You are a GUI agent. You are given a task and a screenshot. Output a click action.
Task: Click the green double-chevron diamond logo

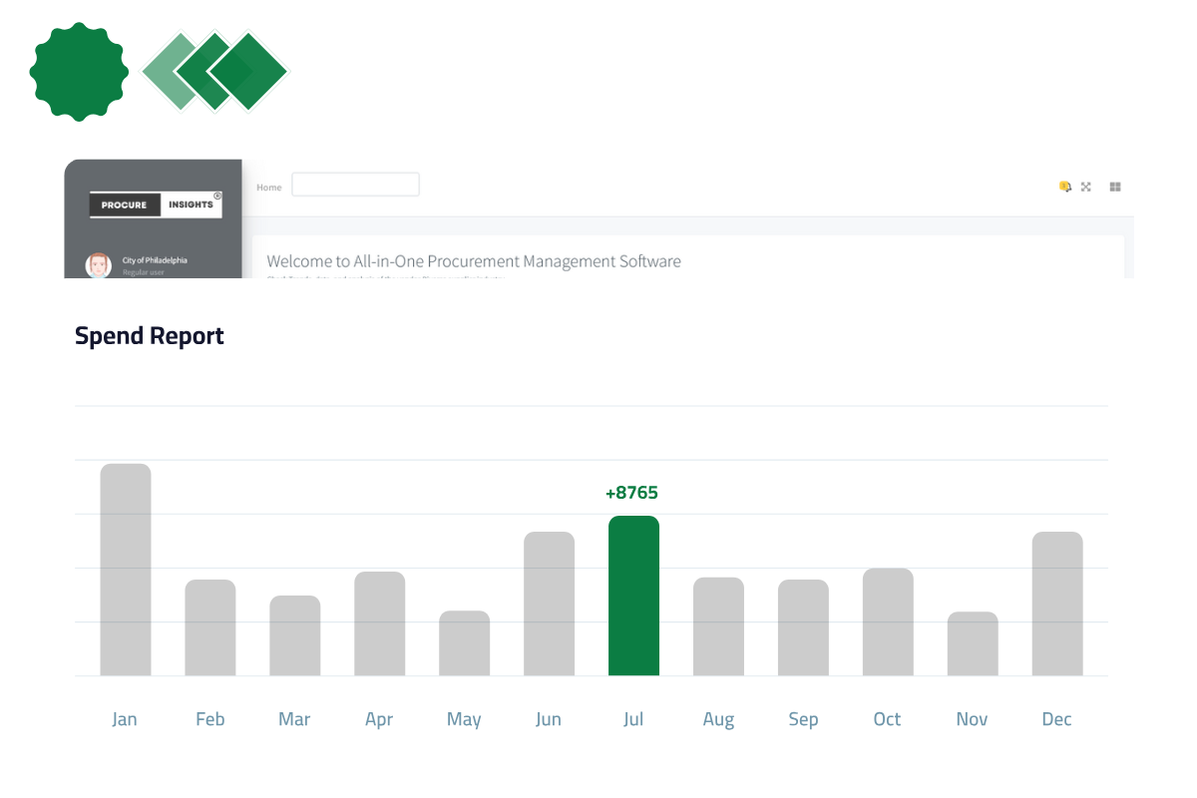click(x=214, y=72)
